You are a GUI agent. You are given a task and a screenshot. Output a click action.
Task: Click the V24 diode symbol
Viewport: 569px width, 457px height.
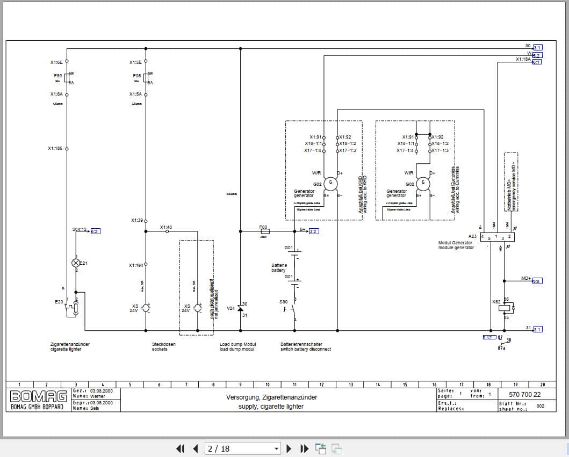[x=240, y=309]
